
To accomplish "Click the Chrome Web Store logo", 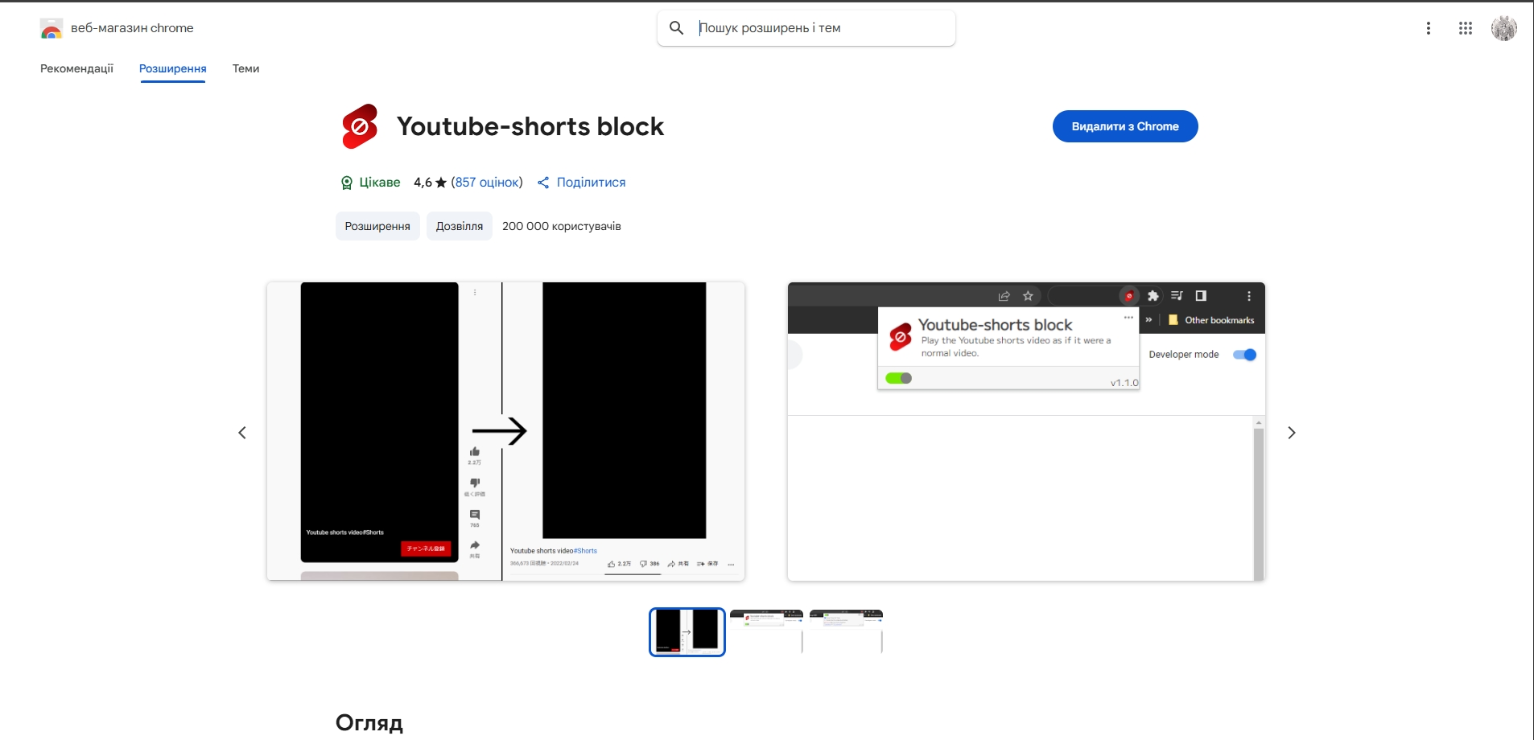I will tap(52, 28).
